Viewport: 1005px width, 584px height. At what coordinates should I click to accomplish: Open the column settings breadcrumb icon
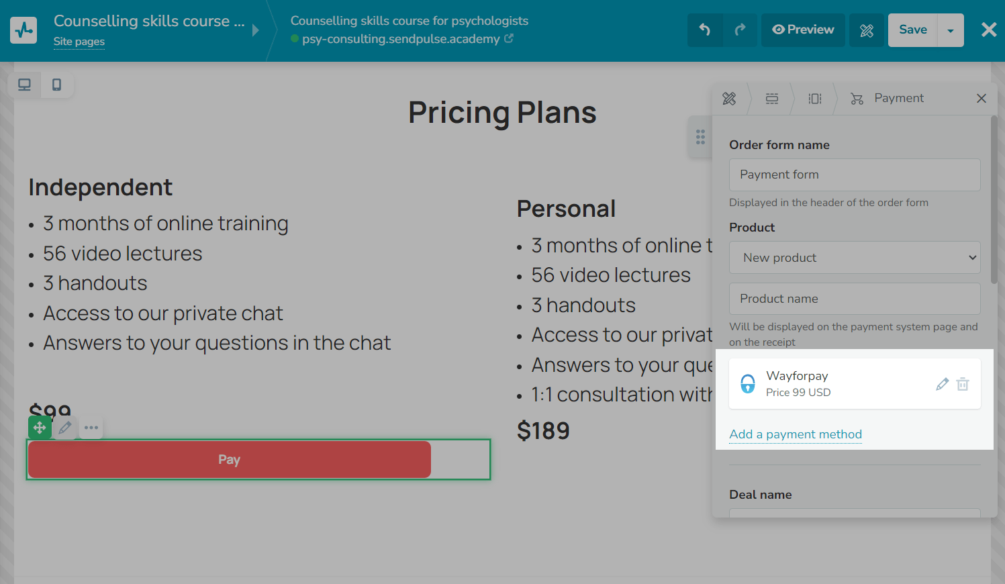(x=815, y=99)
